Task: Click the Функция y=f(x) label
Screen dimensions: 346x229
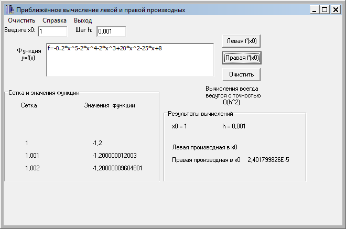Action: [x=29, y=54]
